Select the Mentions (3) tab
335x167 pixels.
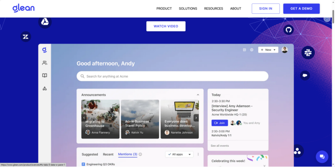pyautogui.click(x=128, y=154)
